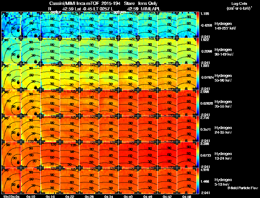
Task: Click the '-0.4268' colorbar midpoint value
Action: [x=206, y=25]
